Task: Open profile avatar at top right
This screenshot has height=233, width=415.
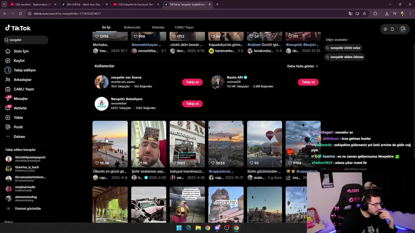Action: tap(403, 29)
